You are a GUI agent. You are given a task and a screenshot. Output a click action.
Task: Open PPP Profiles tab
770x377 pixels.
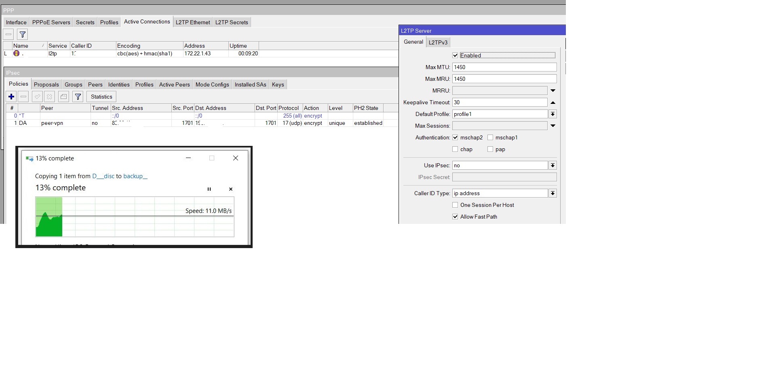tap(109, 22)
